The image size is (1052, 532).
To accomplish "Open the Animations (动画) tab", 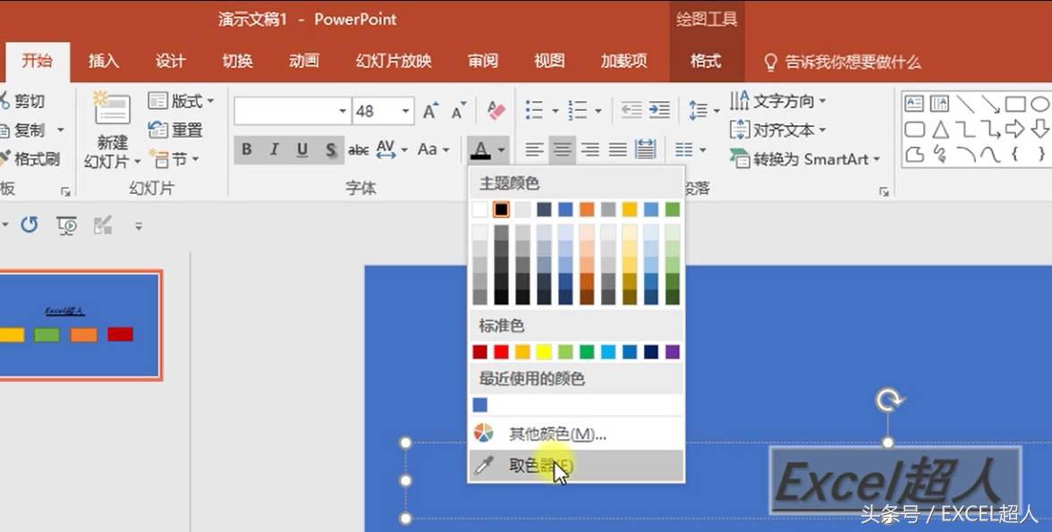I will (304, 61).
